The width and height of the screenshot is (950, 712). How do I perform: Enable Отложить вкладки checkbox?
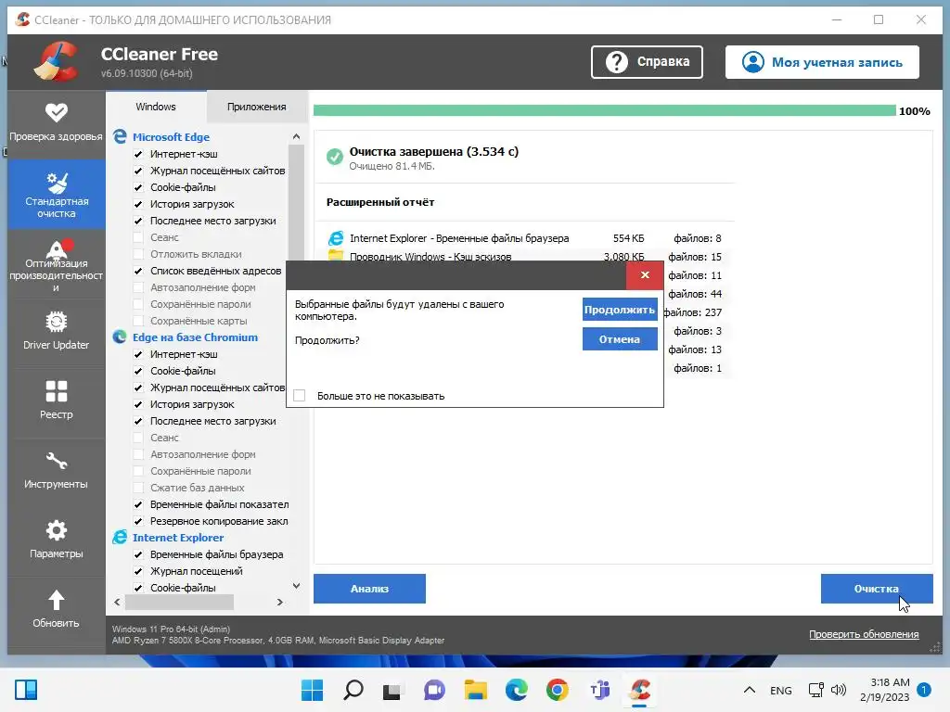tap(138, 254)
